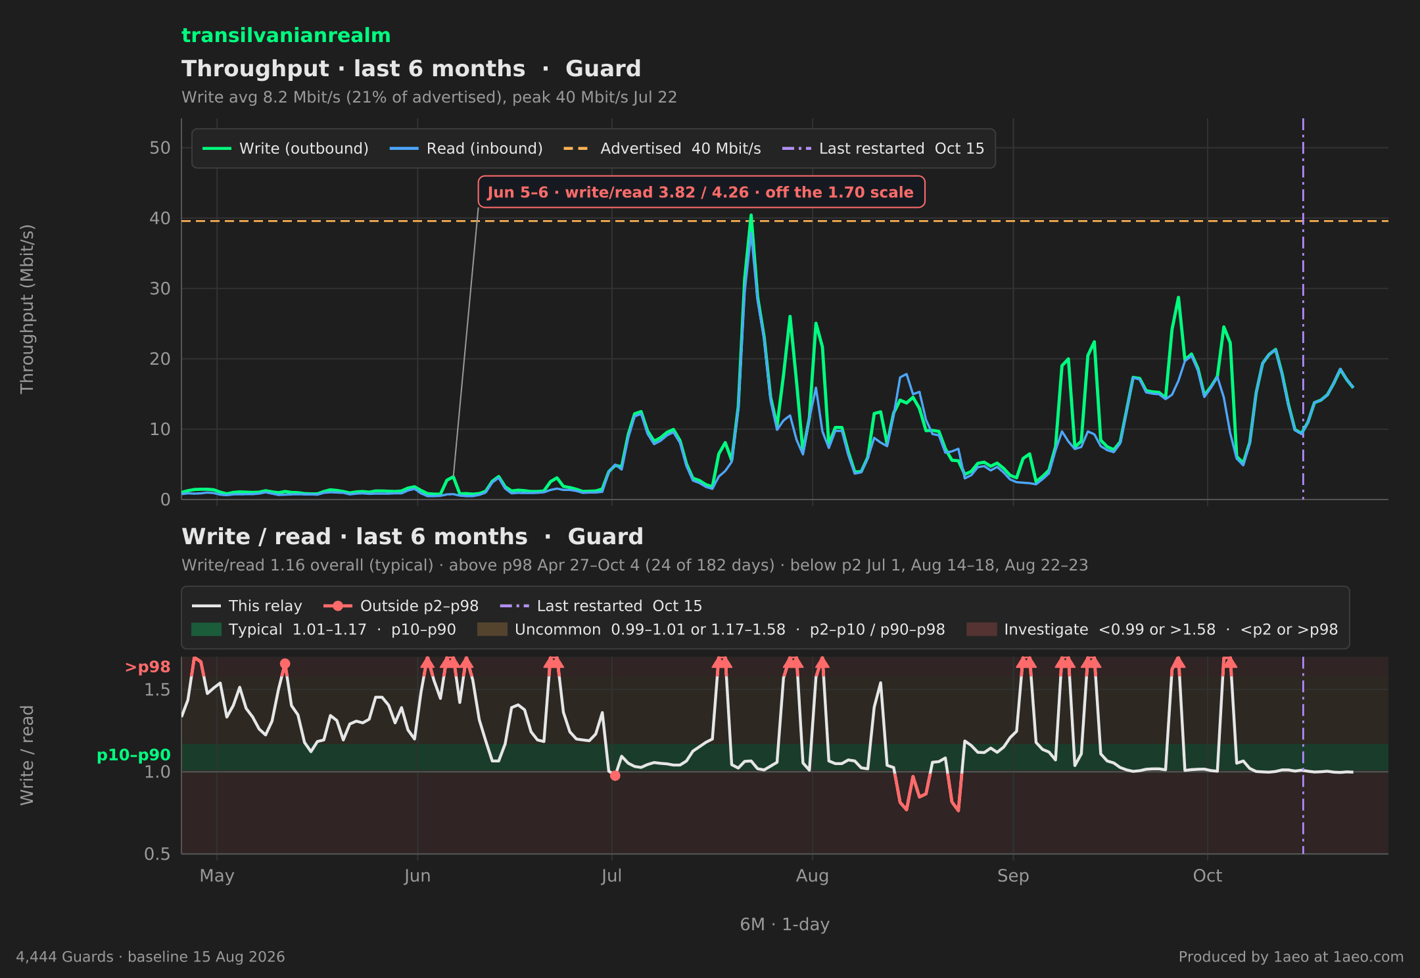Click the This relay legend entry
This screenshot has width=1420, height=978.
[x=247, y=606]
